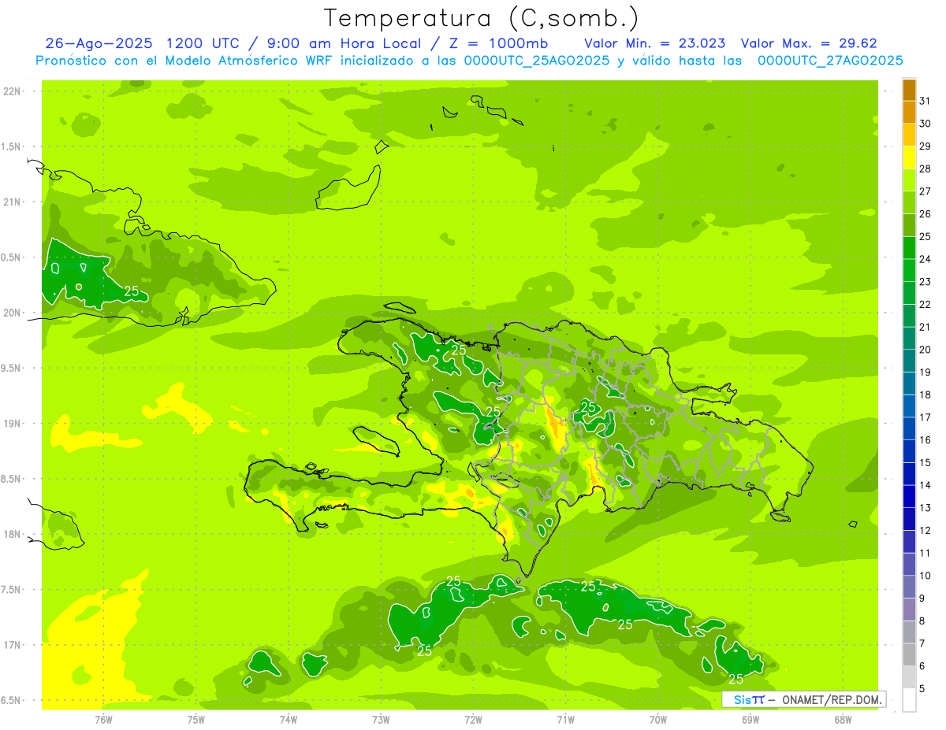Click the '68W' longitude axis label
This screenshot has width=946, height=730.
tap(843, 719)
